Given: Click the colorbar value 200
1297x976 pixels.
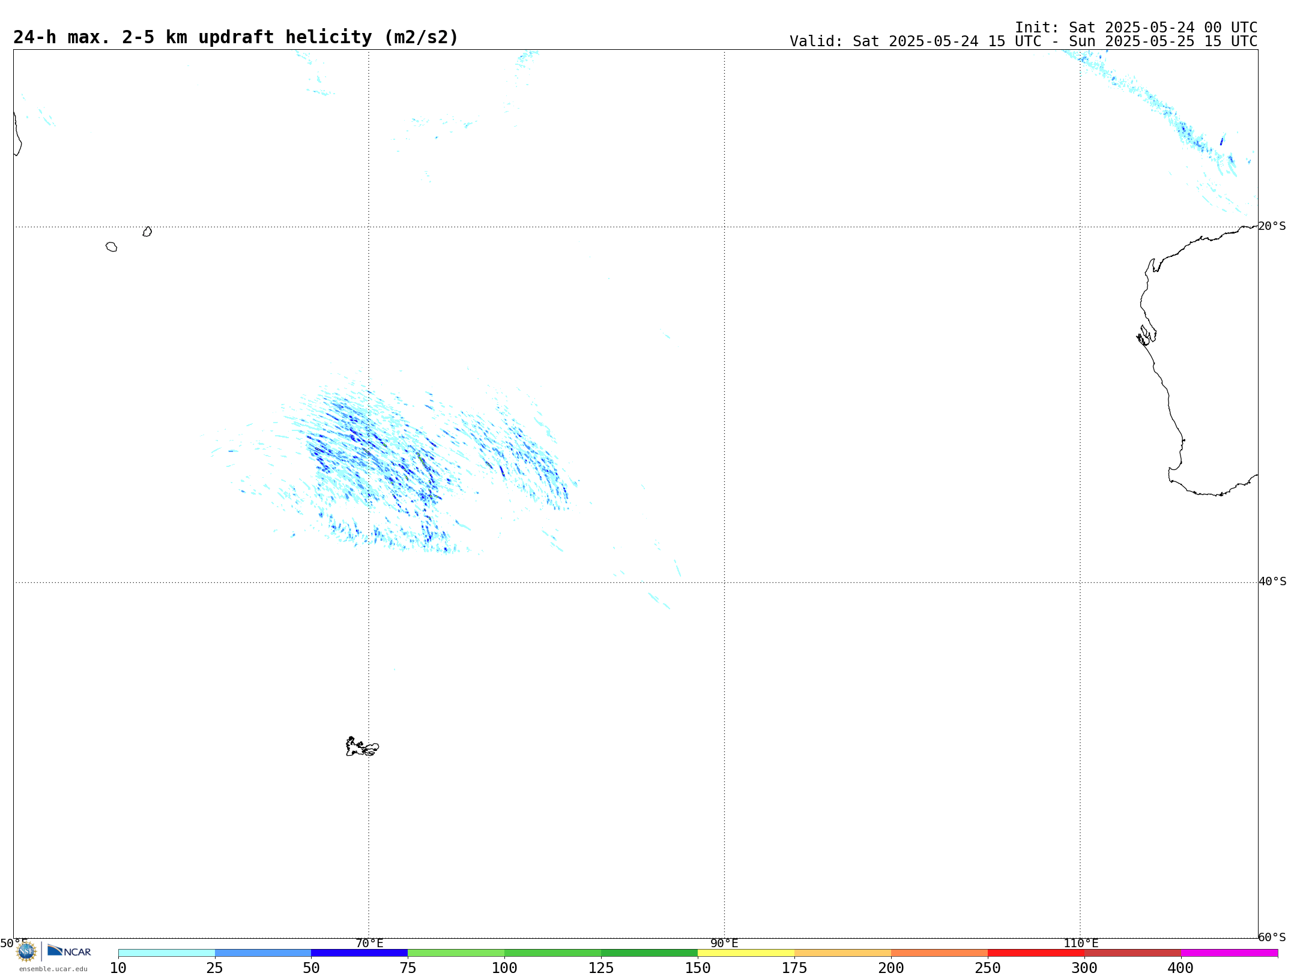Looking at the screenshot, I should (891, 968).
